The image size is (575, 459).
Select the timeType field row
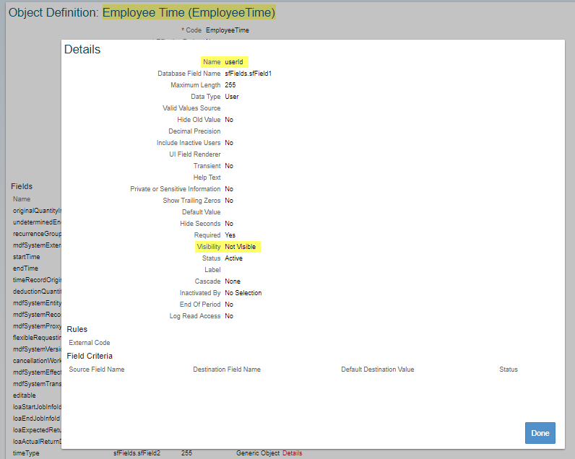point(26,453)
